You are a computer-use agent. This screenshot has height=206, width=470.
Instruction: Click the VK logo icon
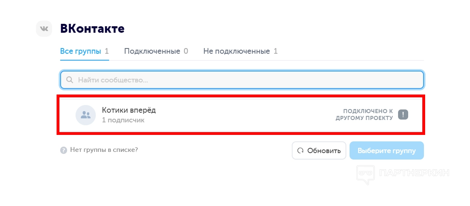44,29
